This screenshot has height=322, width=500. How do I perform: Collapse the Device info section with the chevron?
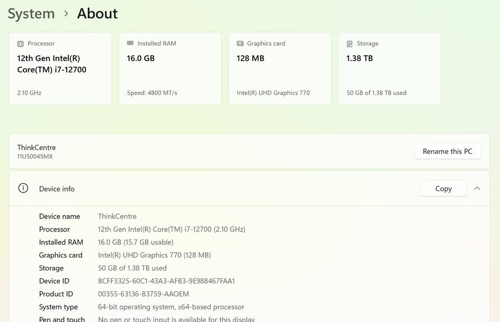(x=477, y=188)
